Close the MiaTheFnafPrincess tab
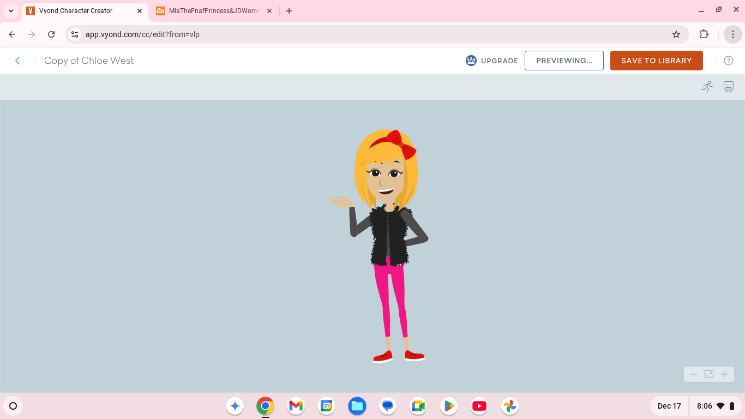This screenshot has height=419, width=745. [269, 11]
